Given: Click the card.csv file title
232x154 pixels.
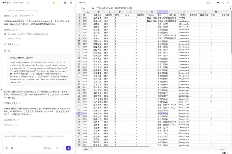Looking at the screenshot, I should coord(82,3).
